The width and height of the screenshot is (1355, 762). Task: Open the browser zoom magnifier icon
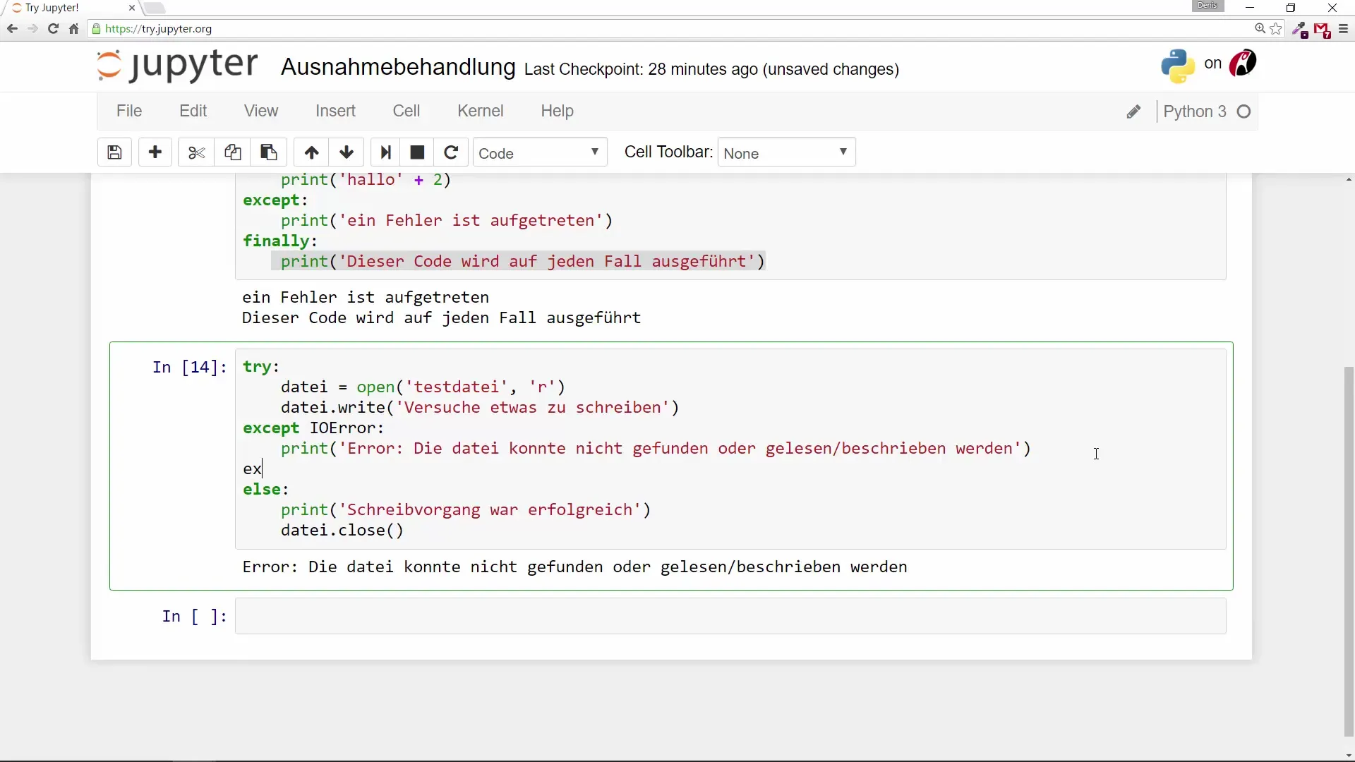coord(1260,29)
